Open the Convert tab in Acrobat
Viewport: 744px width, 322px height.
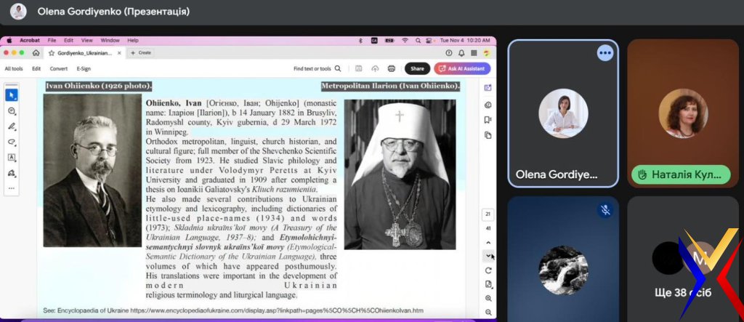[59, 68]
